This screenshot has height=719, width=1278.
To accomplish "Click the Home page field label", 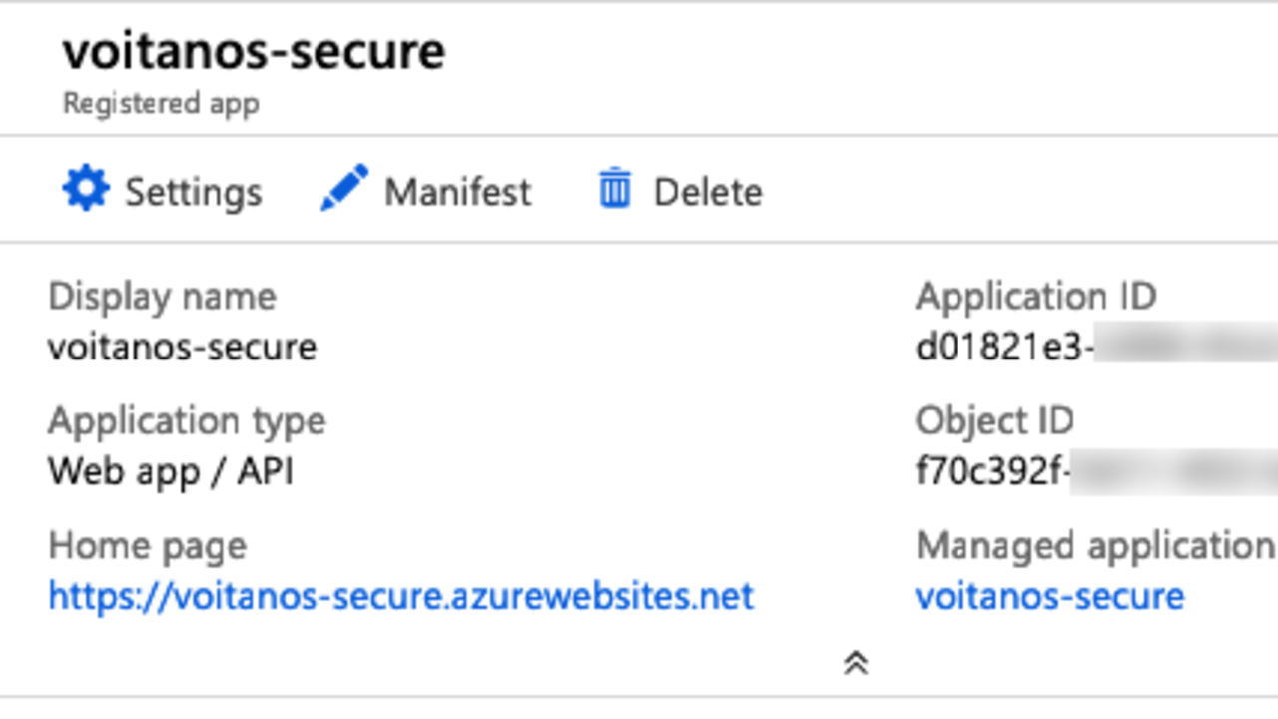I will (147, 545).
